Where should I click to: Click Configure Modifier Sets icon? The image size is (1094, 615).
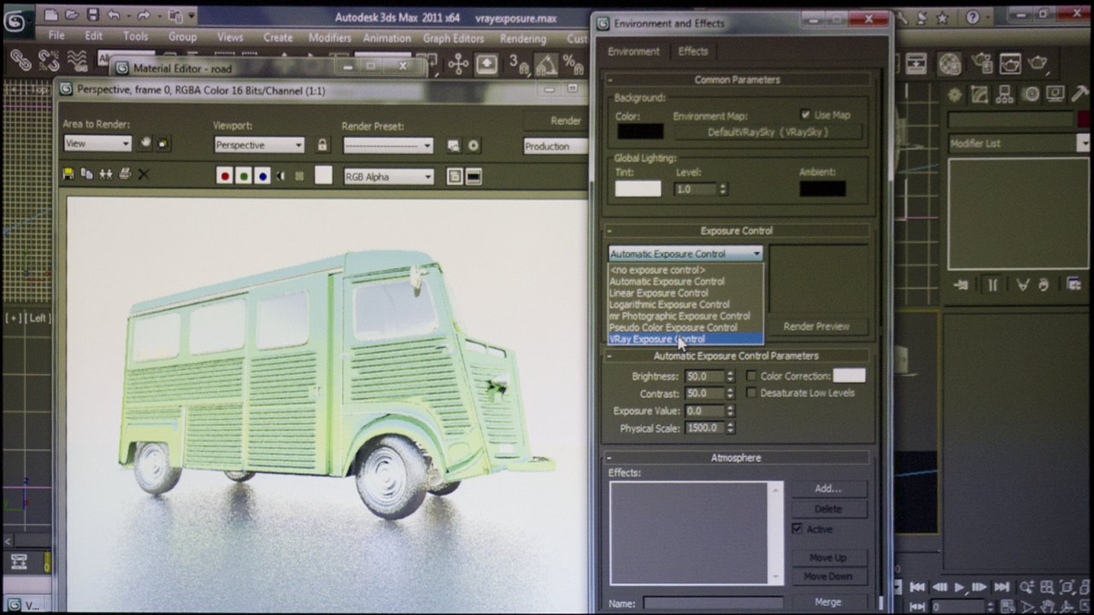click(1074, 284)
